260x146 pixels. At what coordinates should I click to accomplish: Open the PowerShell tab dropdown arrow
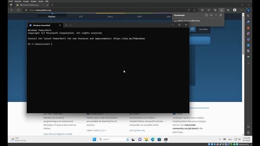pos(70,25)
